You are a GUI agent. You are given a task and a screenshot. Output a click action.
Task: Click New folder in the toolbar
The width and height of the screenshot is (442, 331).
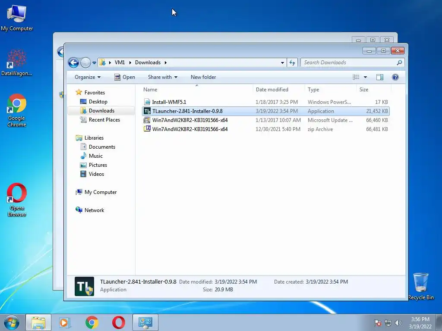pos(203,77)
